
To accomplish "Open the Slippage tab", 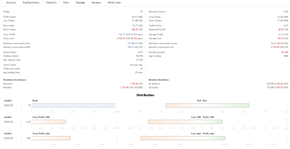I will point(80,3).
